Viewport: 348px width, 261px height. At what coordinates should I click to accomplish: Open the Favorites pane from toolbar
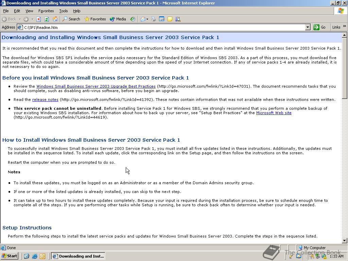tap(95, 19)
